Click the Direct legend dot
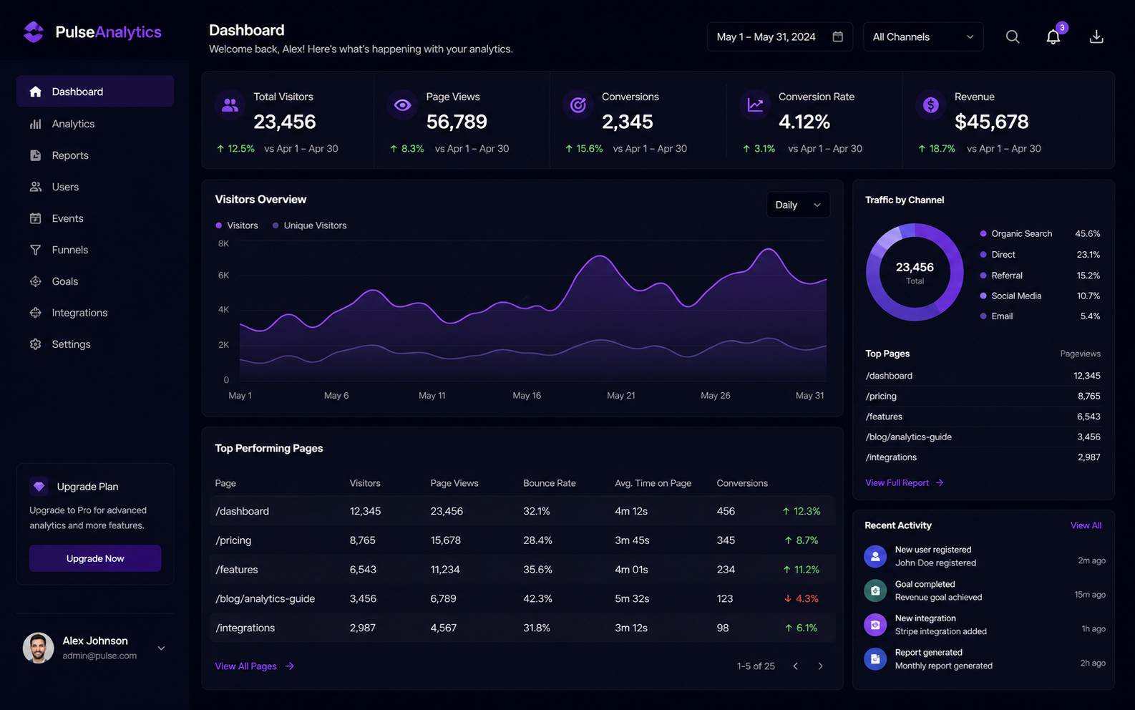Image resolution: width=1135 pixels, height=710 pixels. [x=983, y=255]
